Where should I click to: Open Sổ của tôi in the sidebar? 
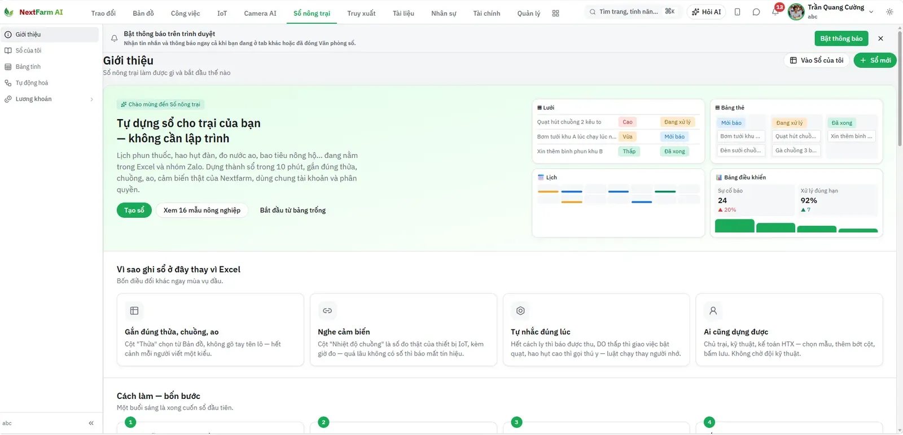point(50,51)
